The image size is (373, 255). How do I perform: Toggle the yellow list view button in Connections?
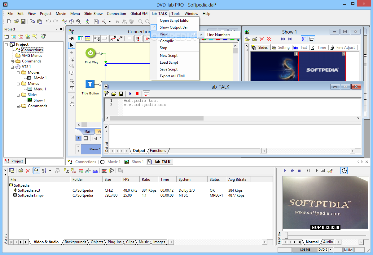coord(88,39)
